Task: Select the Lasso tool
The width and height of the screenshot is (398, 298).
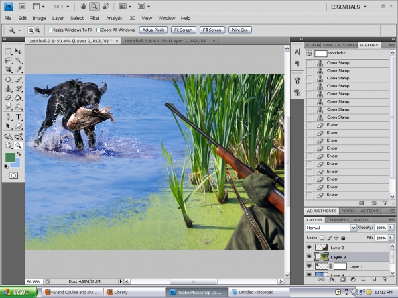Action: pyautogui.click(x=8, y=60)
